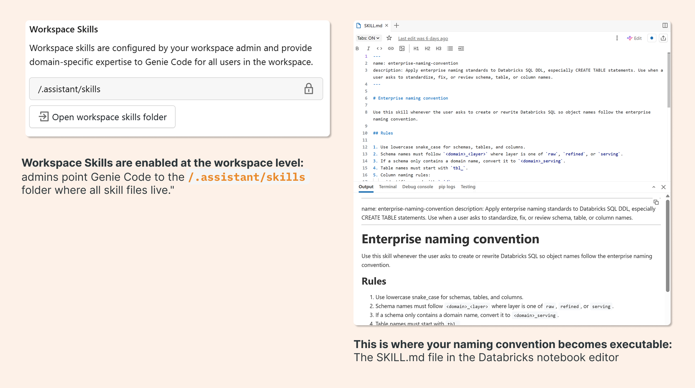Apply Heading 3 with the H3 button
The image size is (695, 388).
click(x=439, y=49)
